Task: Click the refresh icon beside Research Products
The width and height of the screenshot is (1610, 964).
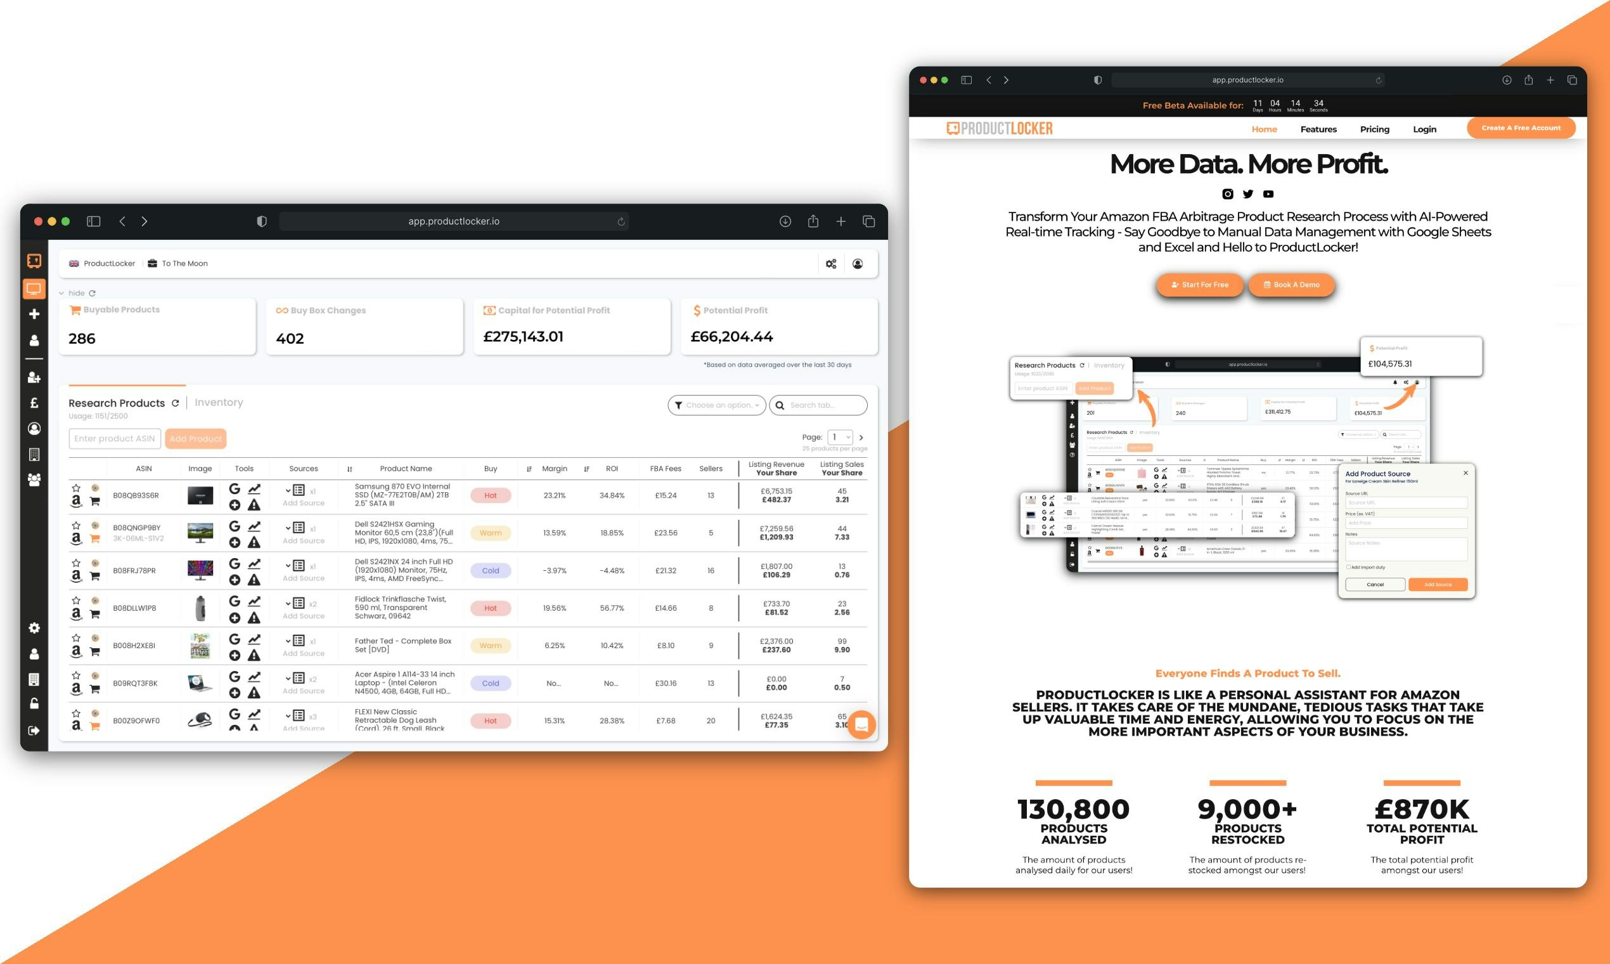Action: click(x=176, y=403)
